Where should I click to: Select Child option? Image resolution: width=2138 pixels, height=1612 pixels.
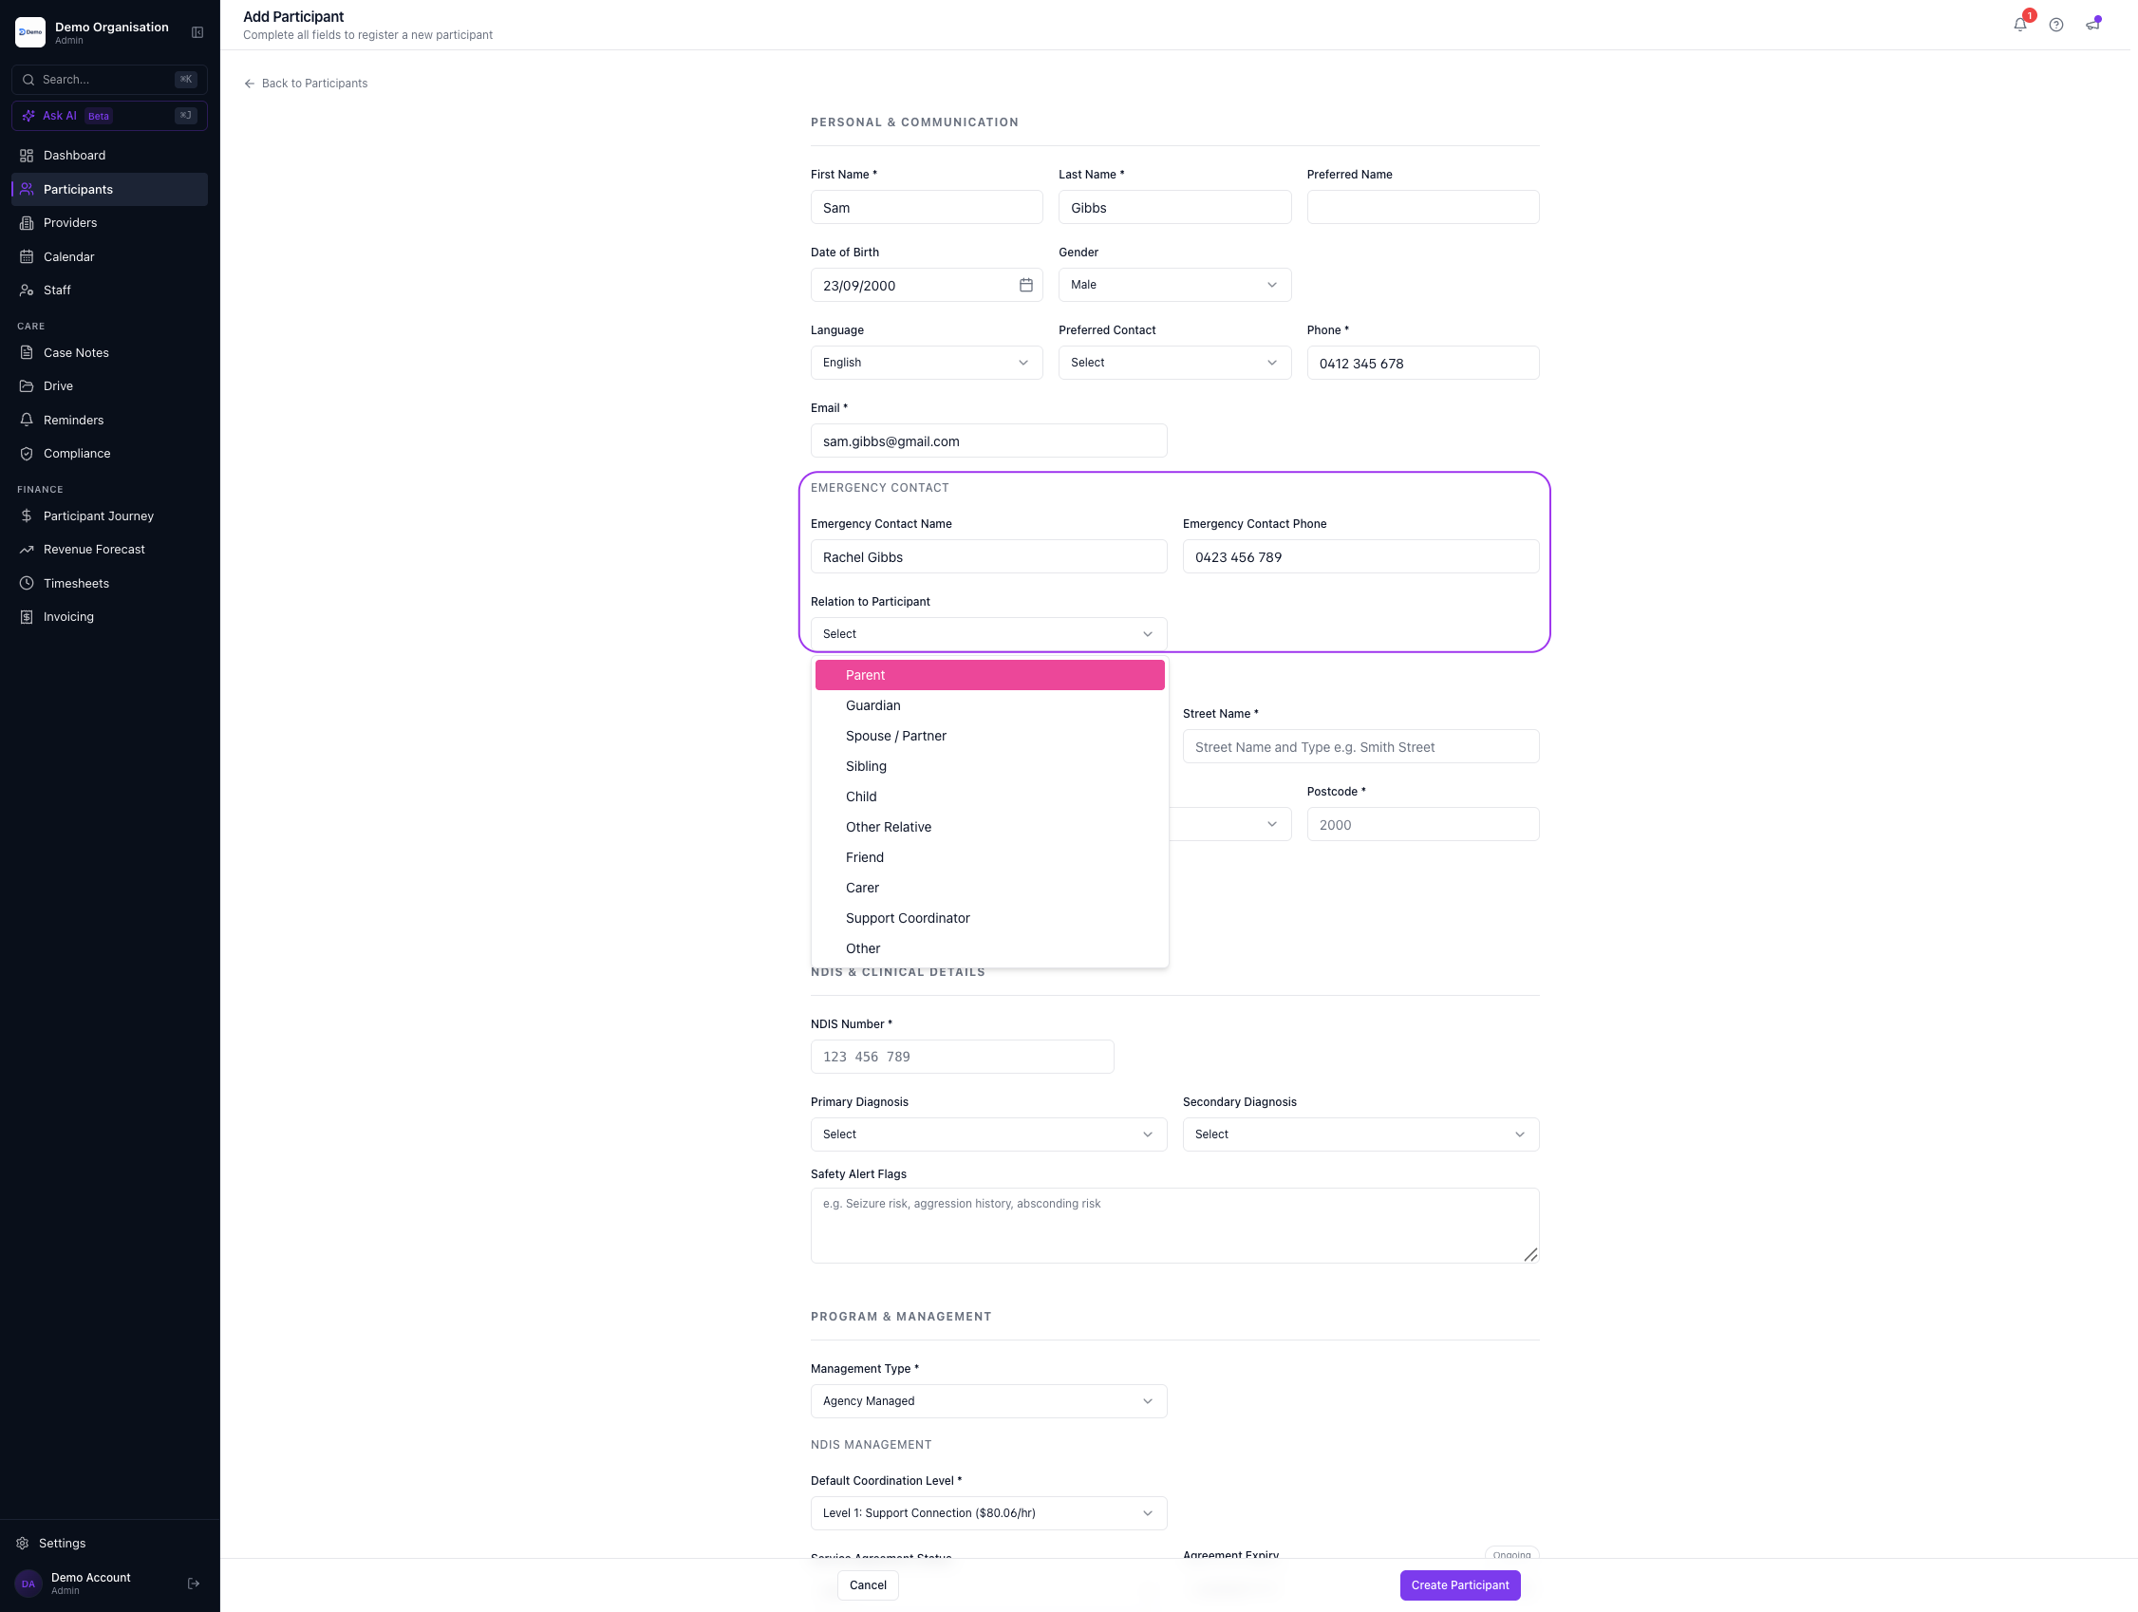pos(988,797)
